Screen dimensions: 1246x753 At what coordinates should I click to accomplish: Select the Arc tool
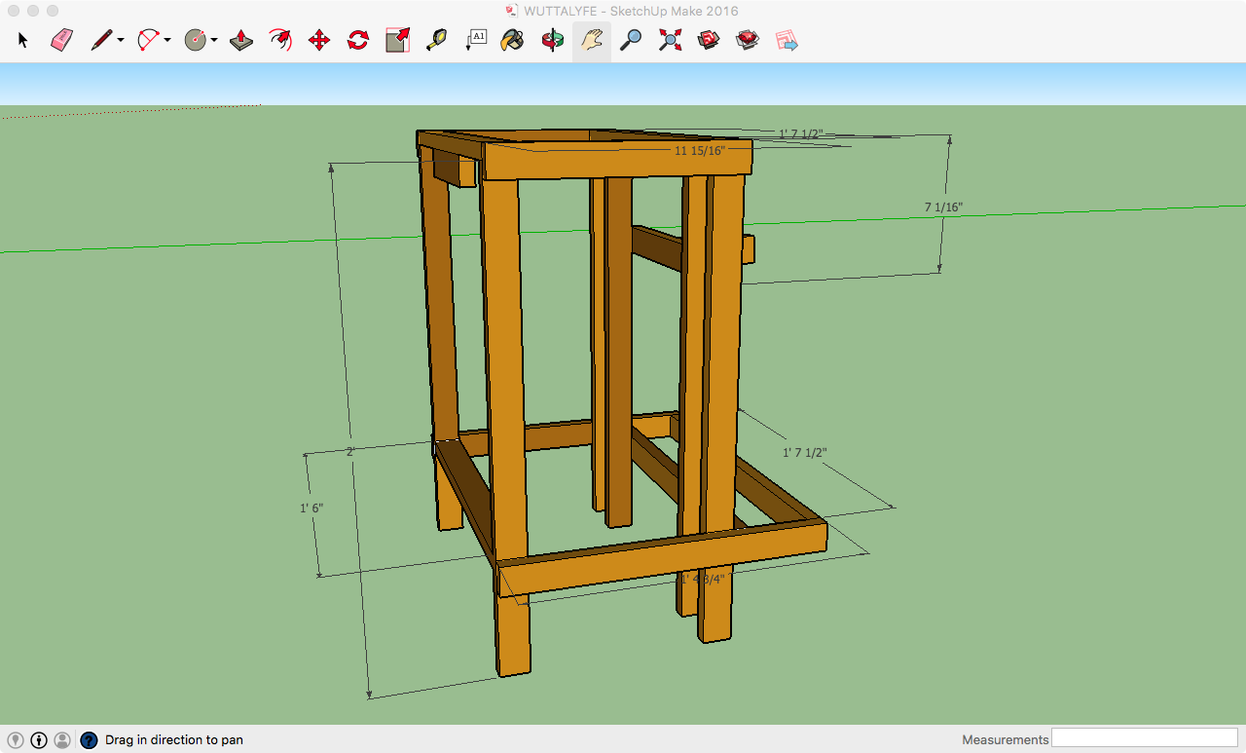pyautogui.click(x=148, y=40)
